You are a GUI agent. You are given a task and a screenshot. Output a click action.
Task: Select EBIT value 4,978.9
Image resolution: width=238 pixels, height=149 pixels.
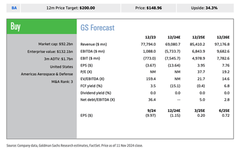tap(198, 58)
